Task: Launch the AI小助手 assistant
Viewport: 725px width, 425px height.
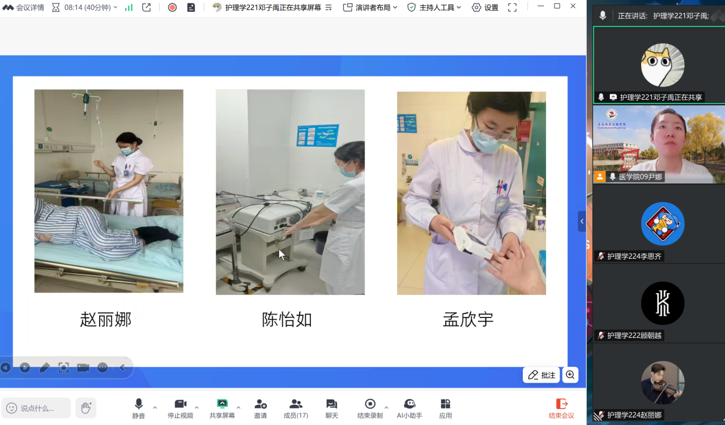Action: (x=410, y=407)
